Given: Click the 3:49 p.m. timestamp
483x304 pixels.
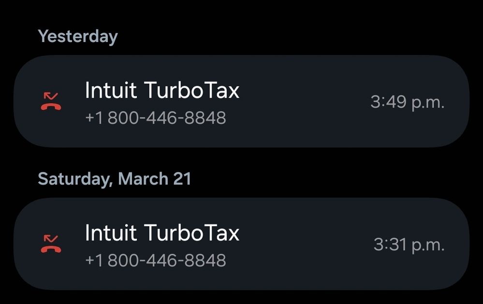Looking at the screenshot, I should coord(407,102).
